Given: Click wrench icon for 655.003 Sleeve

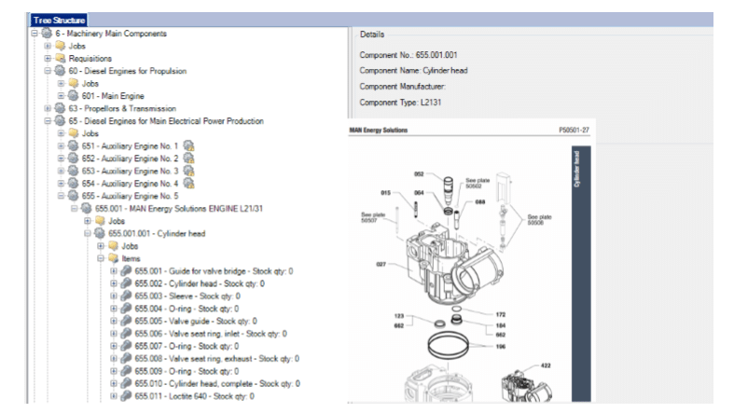Looking at the screenshot, I should tap(127, 296).
